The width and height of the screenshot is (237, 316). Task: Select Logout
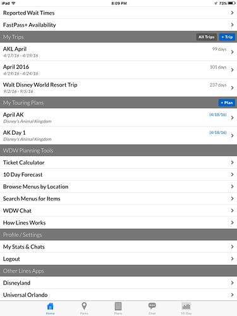tap(118, 258)
